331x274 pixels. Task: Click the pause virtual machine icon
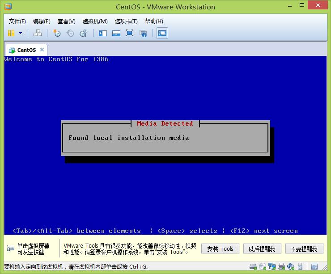point(11,33)
